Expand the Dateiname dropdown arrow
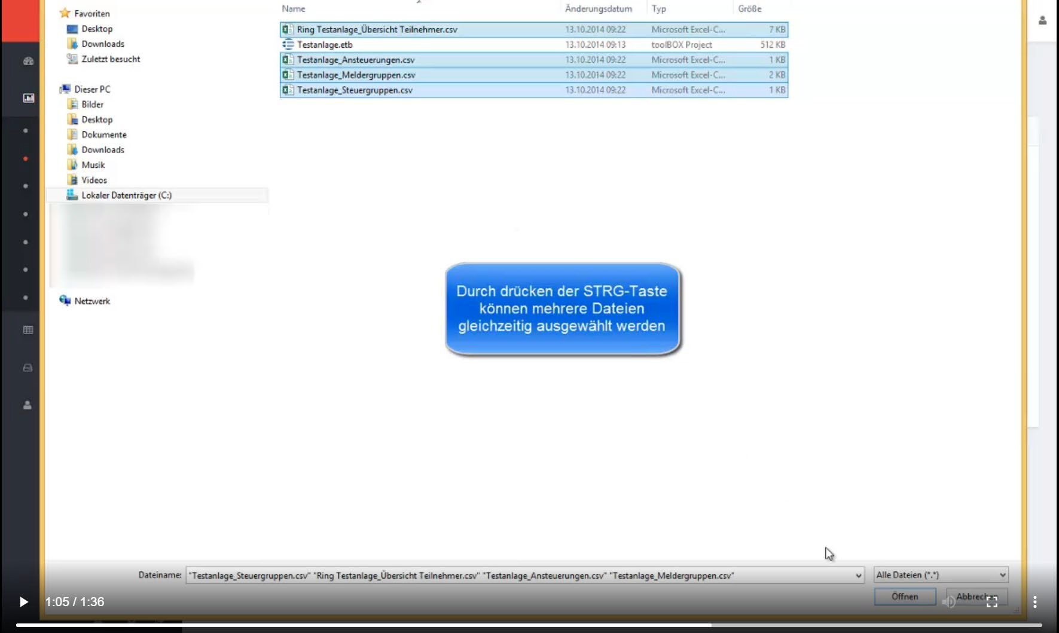This screenshot has width=1059, height=633. [x=859, y=576]
